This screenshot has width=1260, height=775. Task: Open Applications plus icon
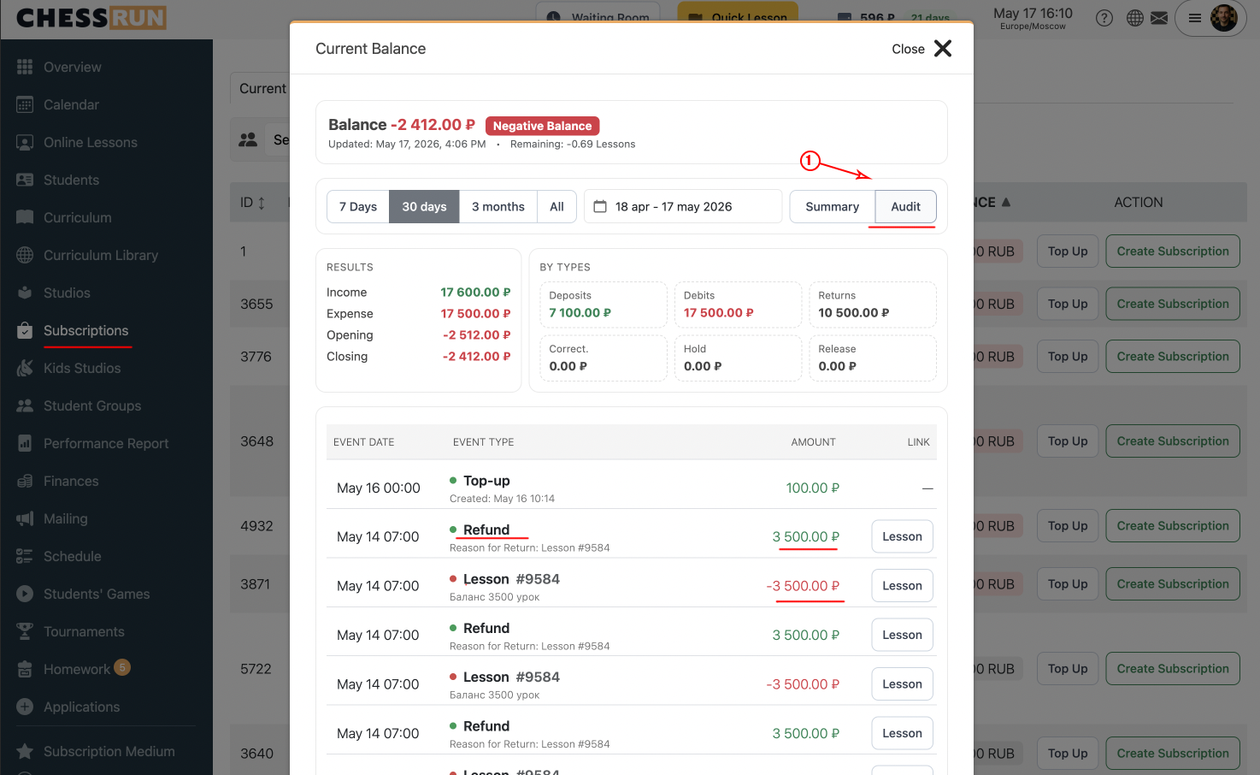(25, 707)
